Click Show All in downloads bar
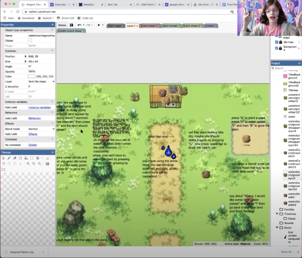The image size is (302, 258). [286, 252]
